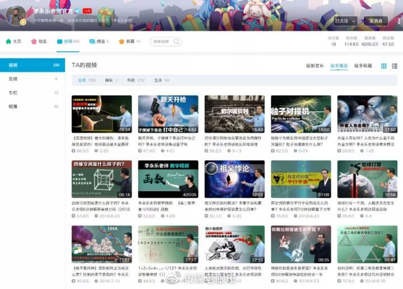403x289 pixels.
Task: Select the 全部 (All) category filter
Action: (x=82, y=80)
